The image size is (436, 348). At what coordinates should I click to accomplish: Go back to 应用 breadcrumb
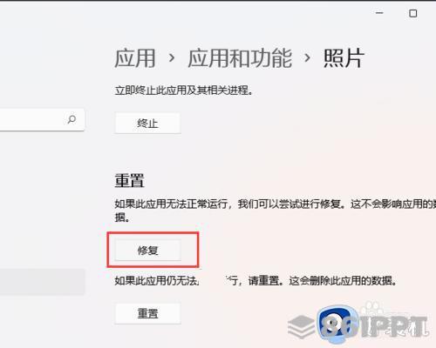135,58
